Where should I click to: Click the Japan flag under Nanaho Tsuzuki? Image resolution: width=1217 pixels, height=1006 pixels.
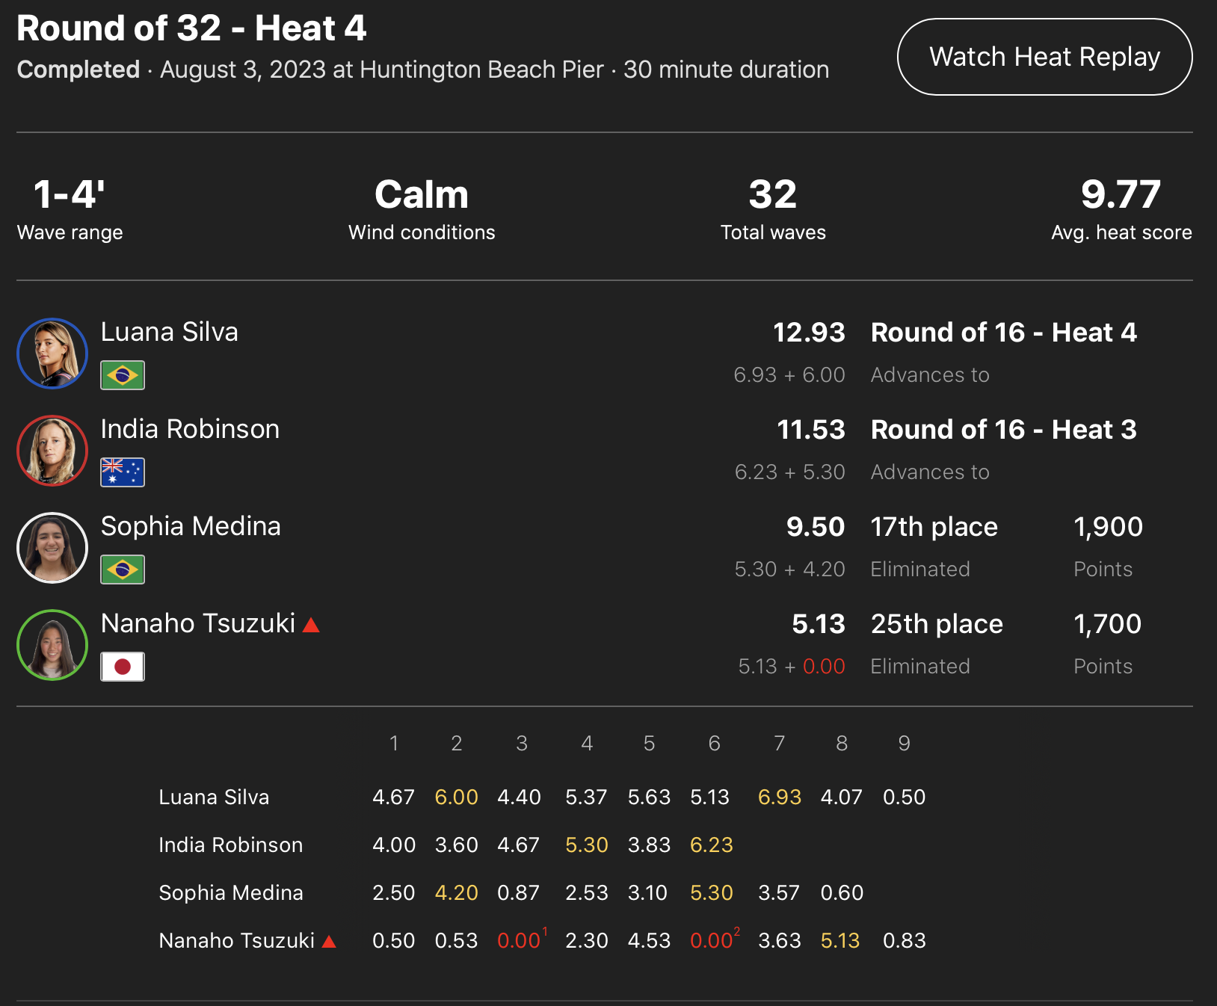pyautogui.click(x=123, y=667)
